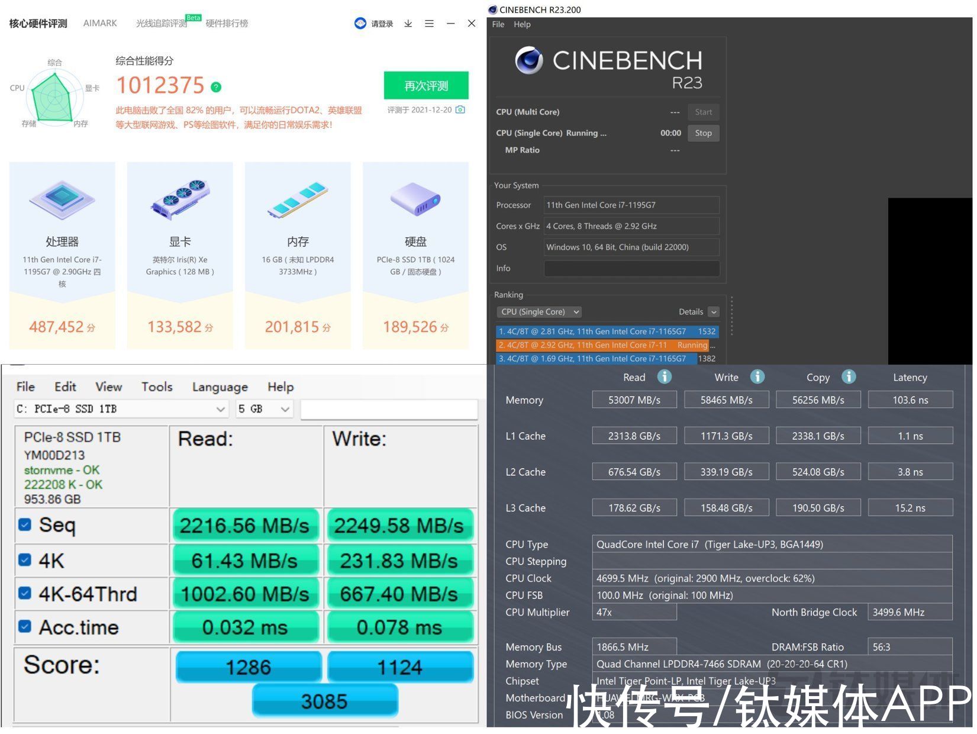Click the North Bridge Clock value 3499.6 MHz
Viewport: 977px width, 734px height.
tap(910, 612)
